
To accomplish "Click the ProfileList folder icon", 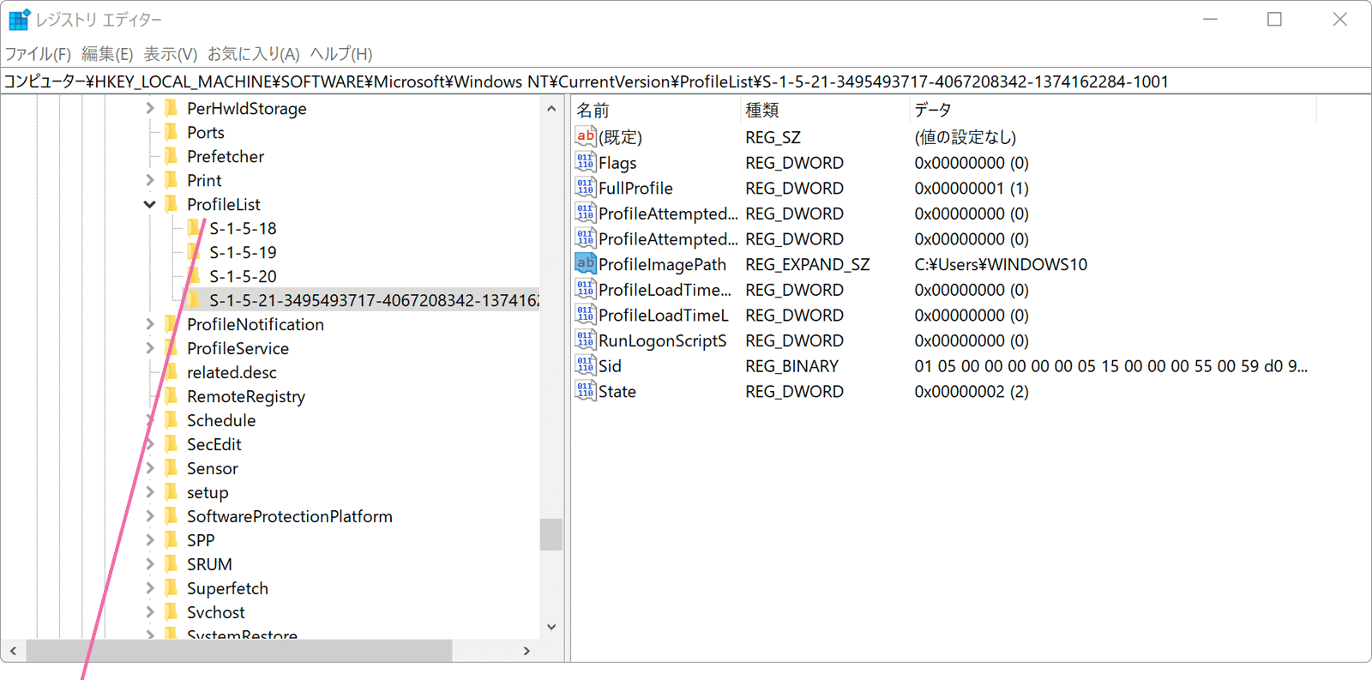I will [171, 204].
